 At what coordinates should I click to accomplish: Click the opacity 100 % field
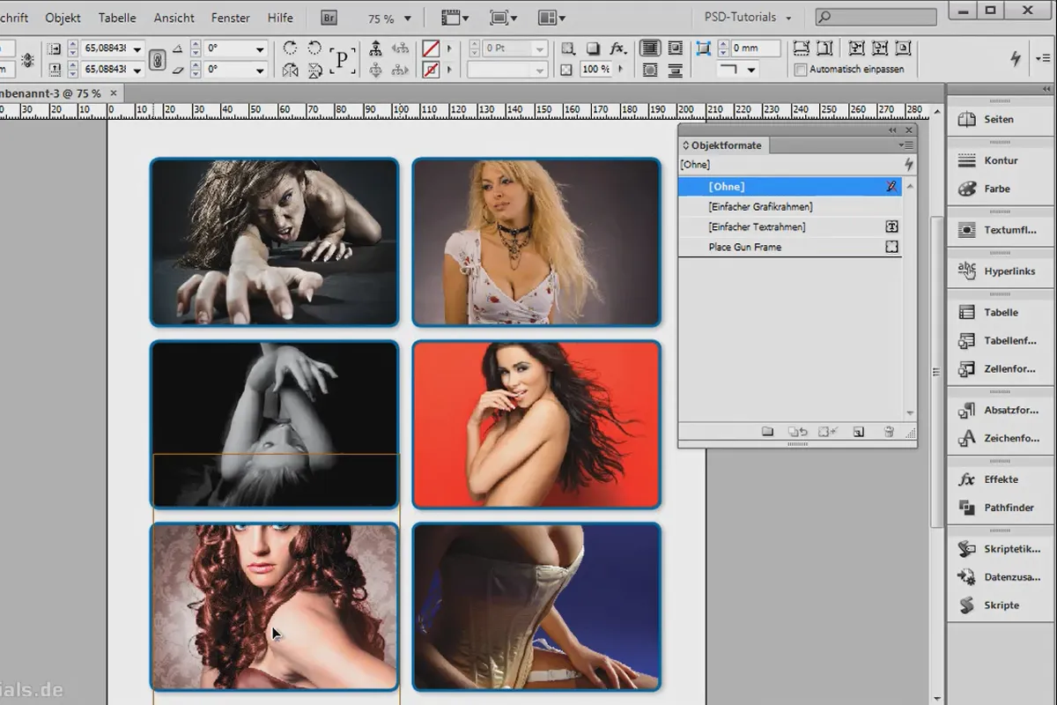point(596,70)
